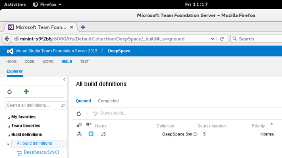Select the Microsoft Team Foundation browser tab
The width and height of the screenshot is (282, 158).
point(41,27)
